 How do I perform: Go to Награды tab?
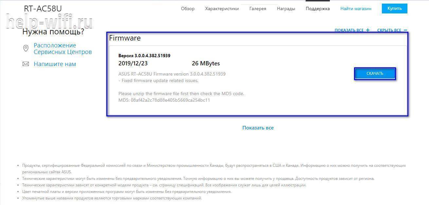click(286, 9)
